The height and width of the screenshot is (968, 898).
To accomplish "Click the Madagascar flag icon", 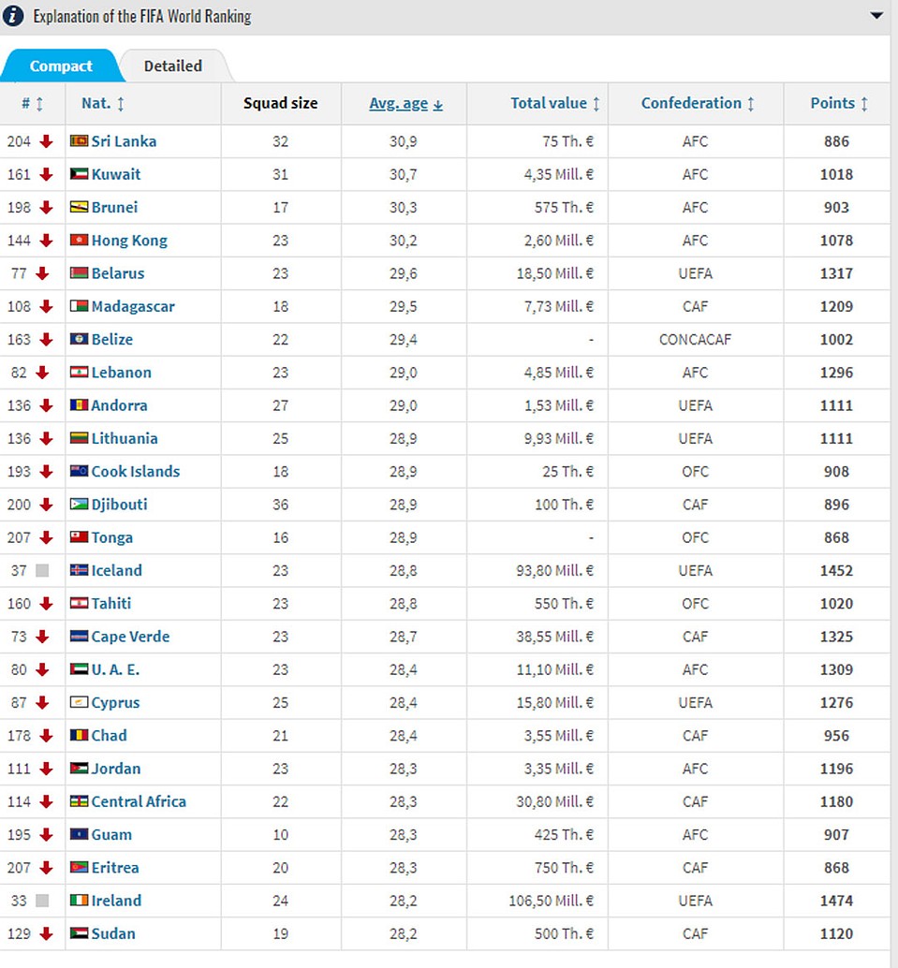I will [79, 306].
